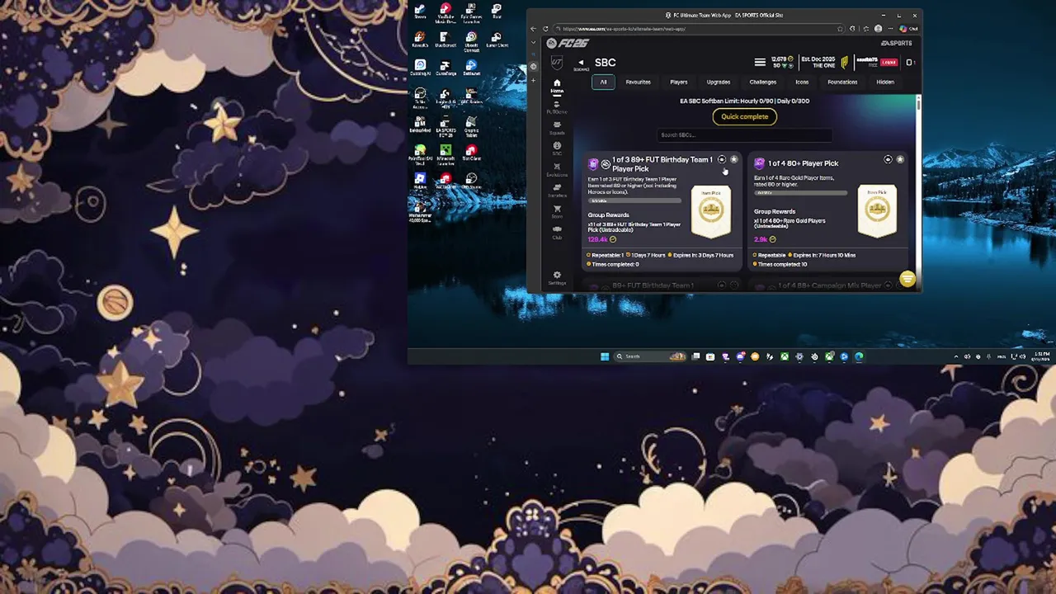Click the 128.4k price label

(597, 239)
